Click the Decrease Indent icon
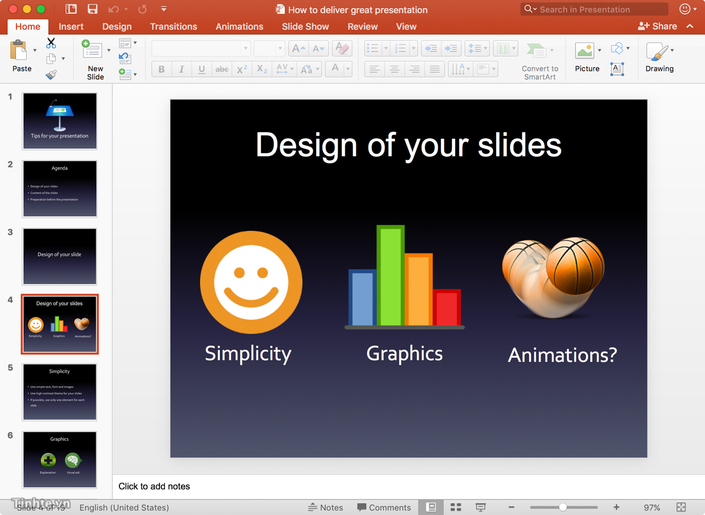Viewport: 705px width, 515px height. point(431,48)
